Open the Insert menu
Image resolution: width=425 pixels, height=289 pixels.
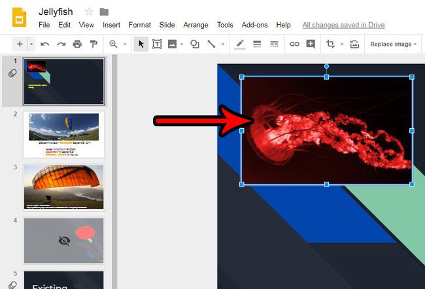click(111, 25)
